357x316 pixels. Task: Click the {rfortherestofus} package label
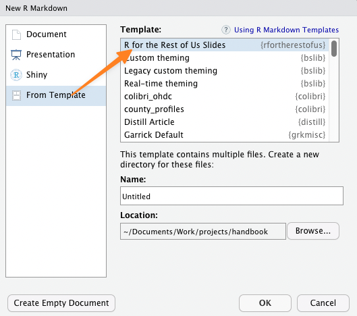click(x=293, y=45)
